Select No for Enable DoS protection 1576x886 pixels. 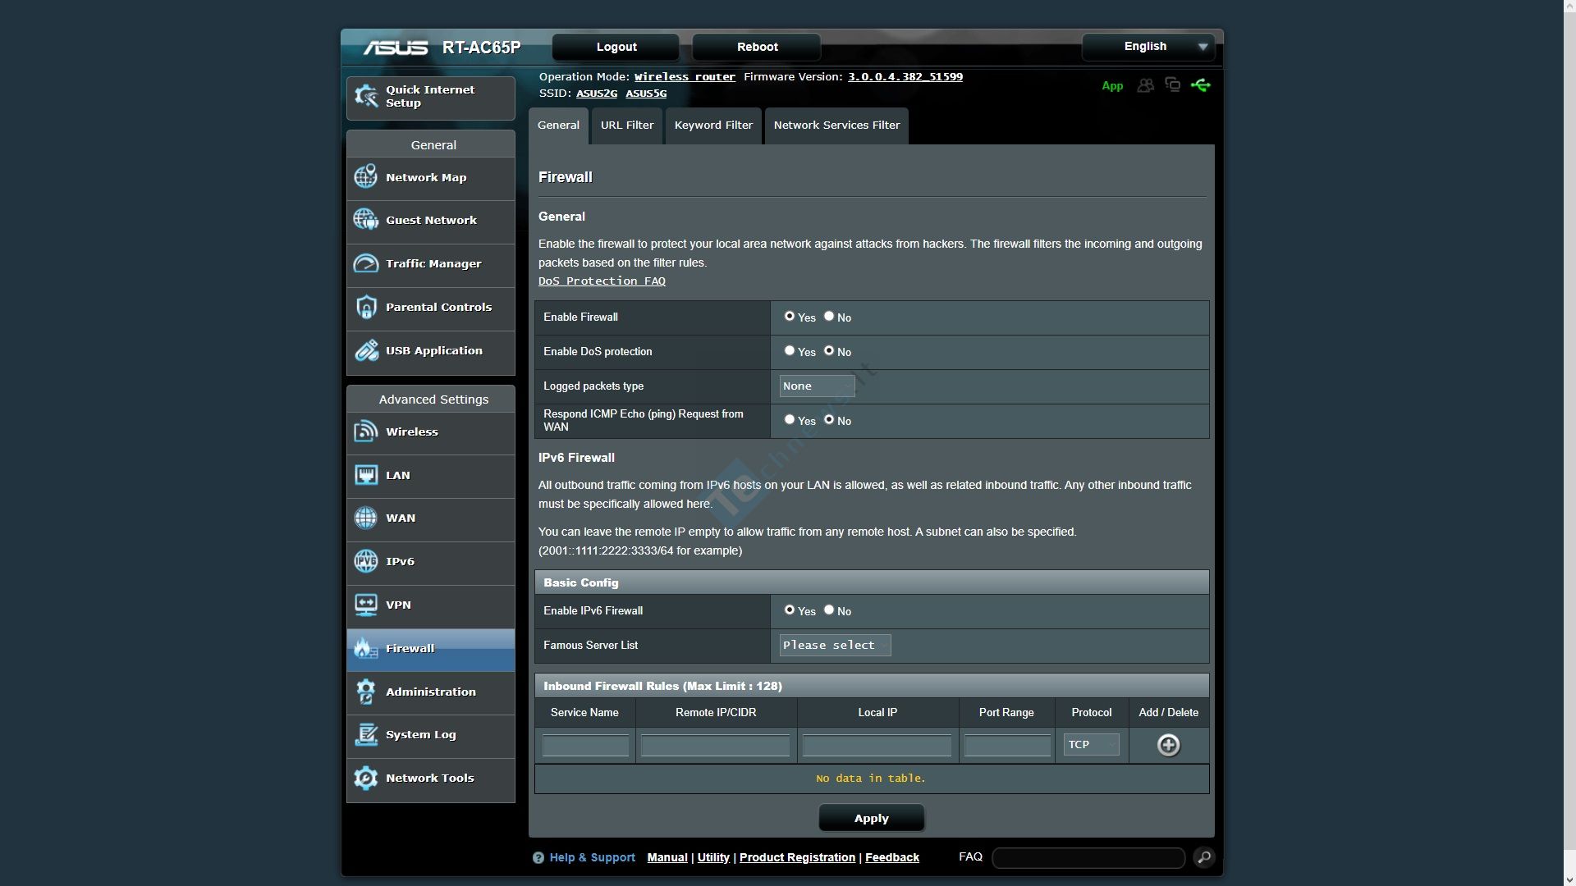(x=829, y=350)
